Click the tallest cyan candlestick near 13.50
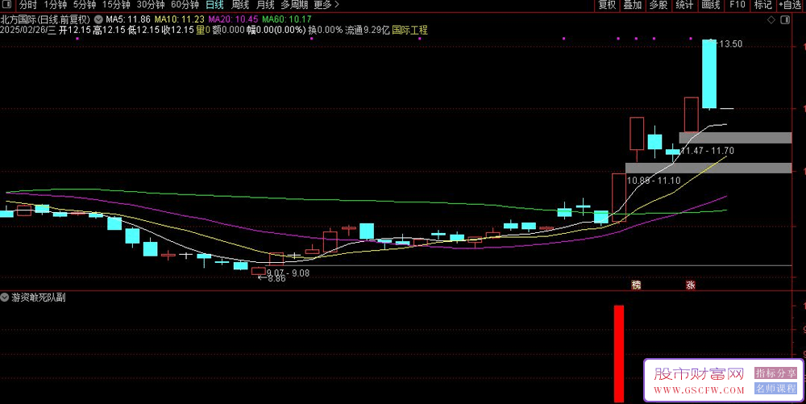The width and height of the screenshot is (806, 404). 709,74
